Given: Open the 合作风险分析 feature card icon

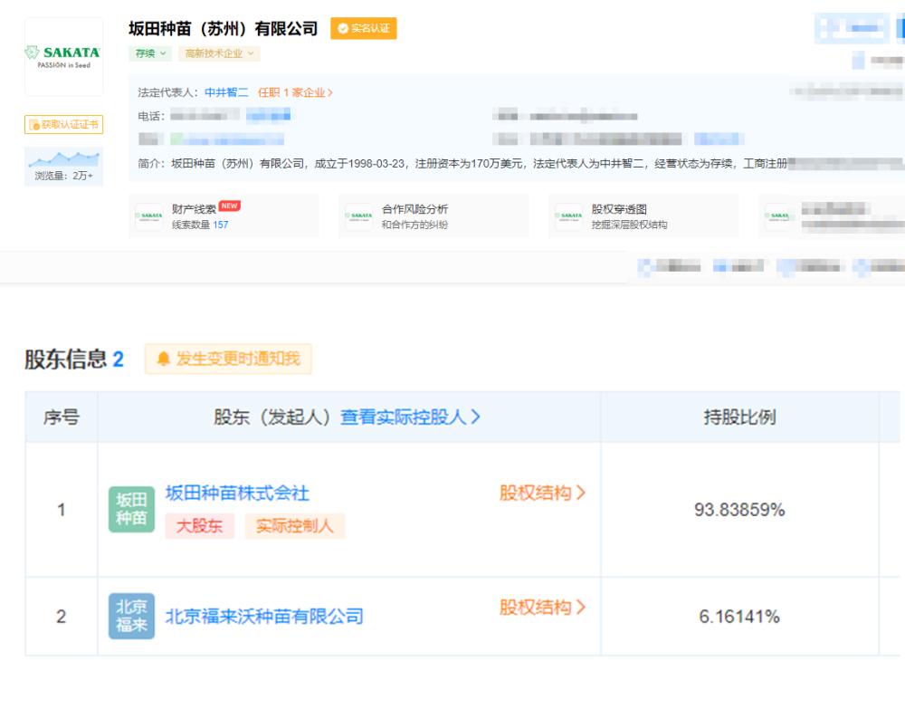Looking at the screenshot, I should pyautogui.click(x=360, y=216).
